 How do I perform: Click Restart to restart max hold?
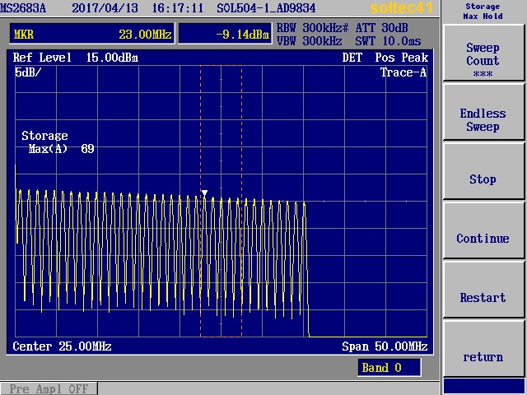[483, 290]
